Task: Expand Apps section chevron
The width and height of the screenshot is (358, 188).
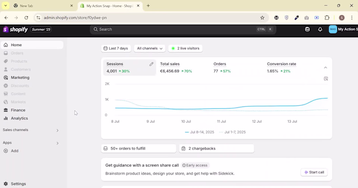Action: click(x=58, y=143)
